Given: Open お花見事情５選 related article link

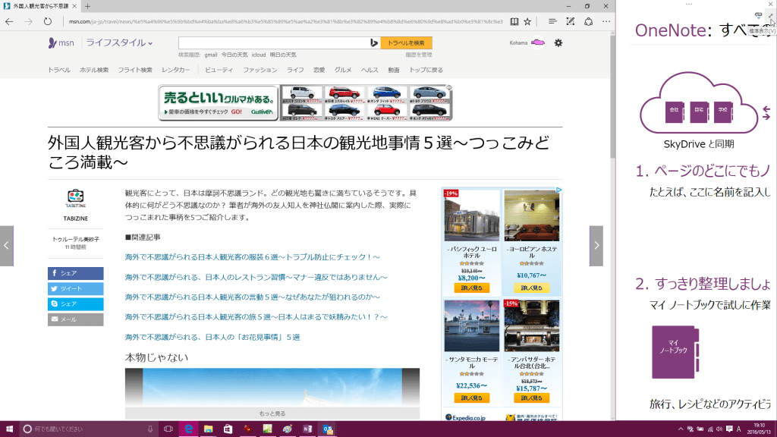Looking at the screenshot, I should click(212, 337).
